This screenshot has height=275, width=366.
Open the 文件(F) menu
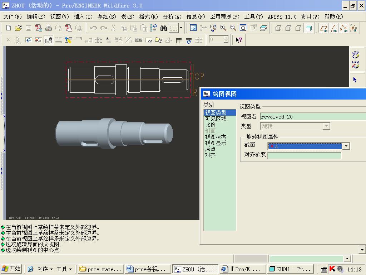[x=13, y=16]
